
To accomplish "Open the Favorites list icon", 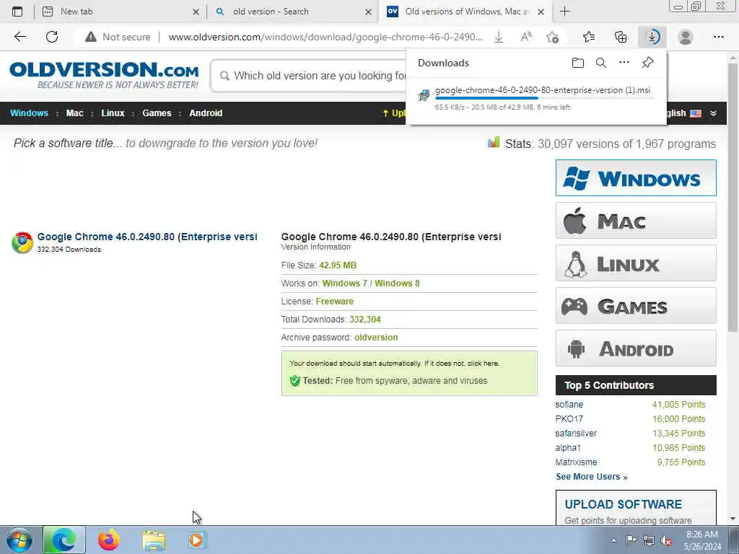I will pos(589,37).
